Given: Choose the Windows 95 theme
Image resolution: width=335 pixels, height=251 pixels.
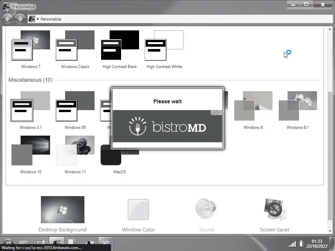Looking at the screenshot, I should pos(75,110).
